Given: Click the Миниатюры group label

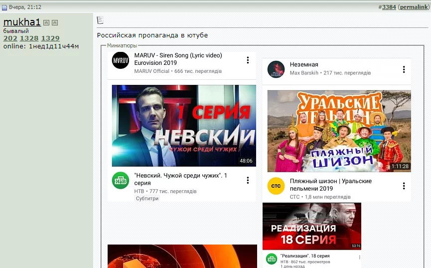Looking at the screenshot, I should 122,45.
